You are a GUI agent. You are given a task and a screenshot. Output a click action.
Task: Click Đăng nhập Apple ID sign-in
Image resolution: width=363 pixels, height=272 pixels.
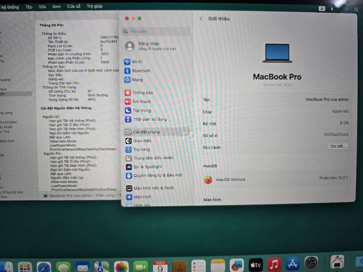151,46
